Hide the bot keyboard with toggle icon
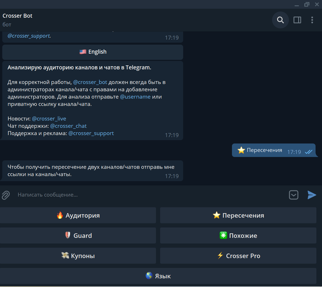Screen dimensions: 322x287 293,195
